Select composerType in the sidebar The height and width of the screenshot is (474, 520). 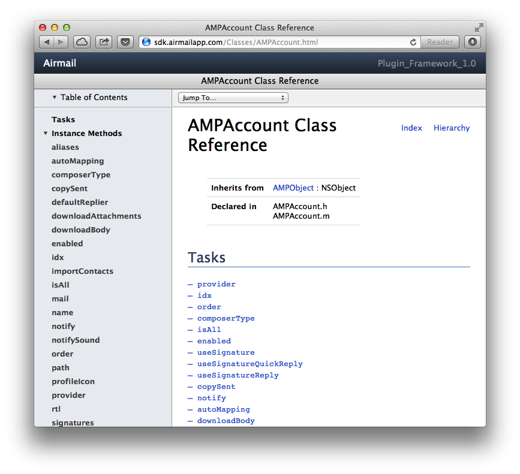pos(81,175)
